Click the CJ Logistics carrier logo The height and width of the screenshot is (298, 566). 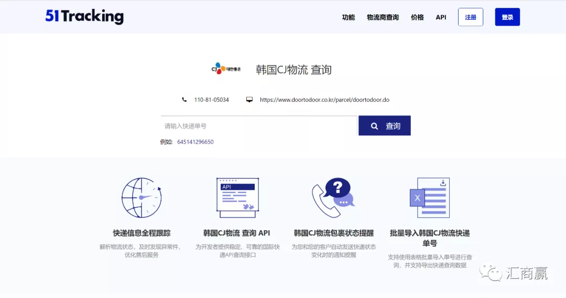point(226,68)
